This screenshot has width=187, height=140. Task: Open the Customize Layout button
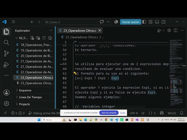pos(150,22)
